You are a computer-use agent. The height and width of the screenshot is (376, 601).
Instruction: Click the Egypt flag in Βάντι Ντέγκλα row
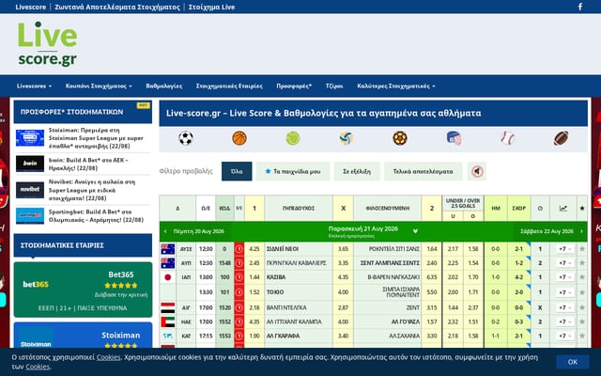(168, 307)
